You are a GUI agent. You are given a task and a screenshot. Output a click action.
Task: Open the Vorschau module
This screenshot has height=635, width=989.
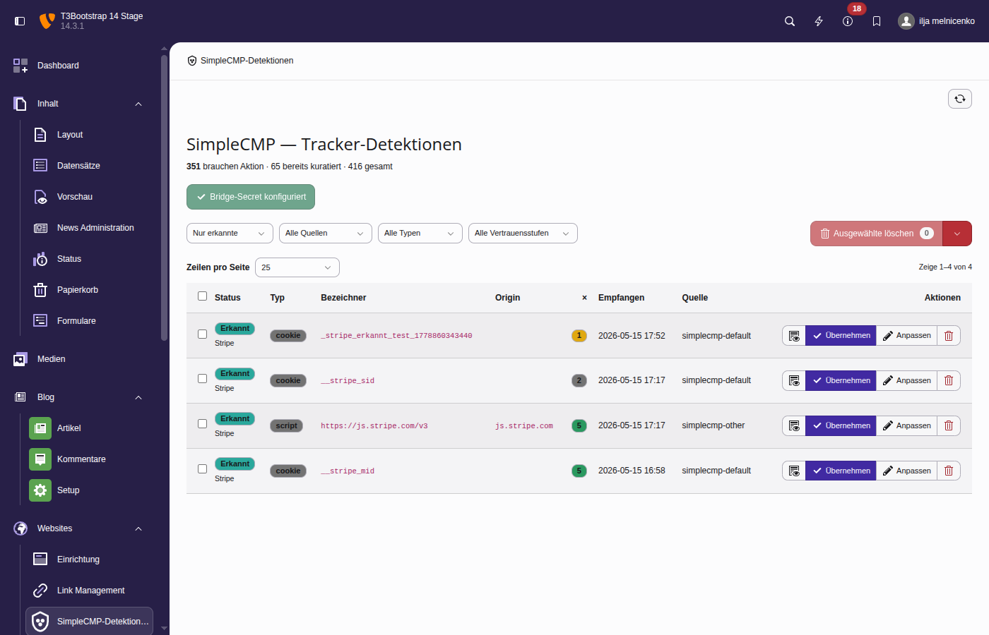coord(90,197)
